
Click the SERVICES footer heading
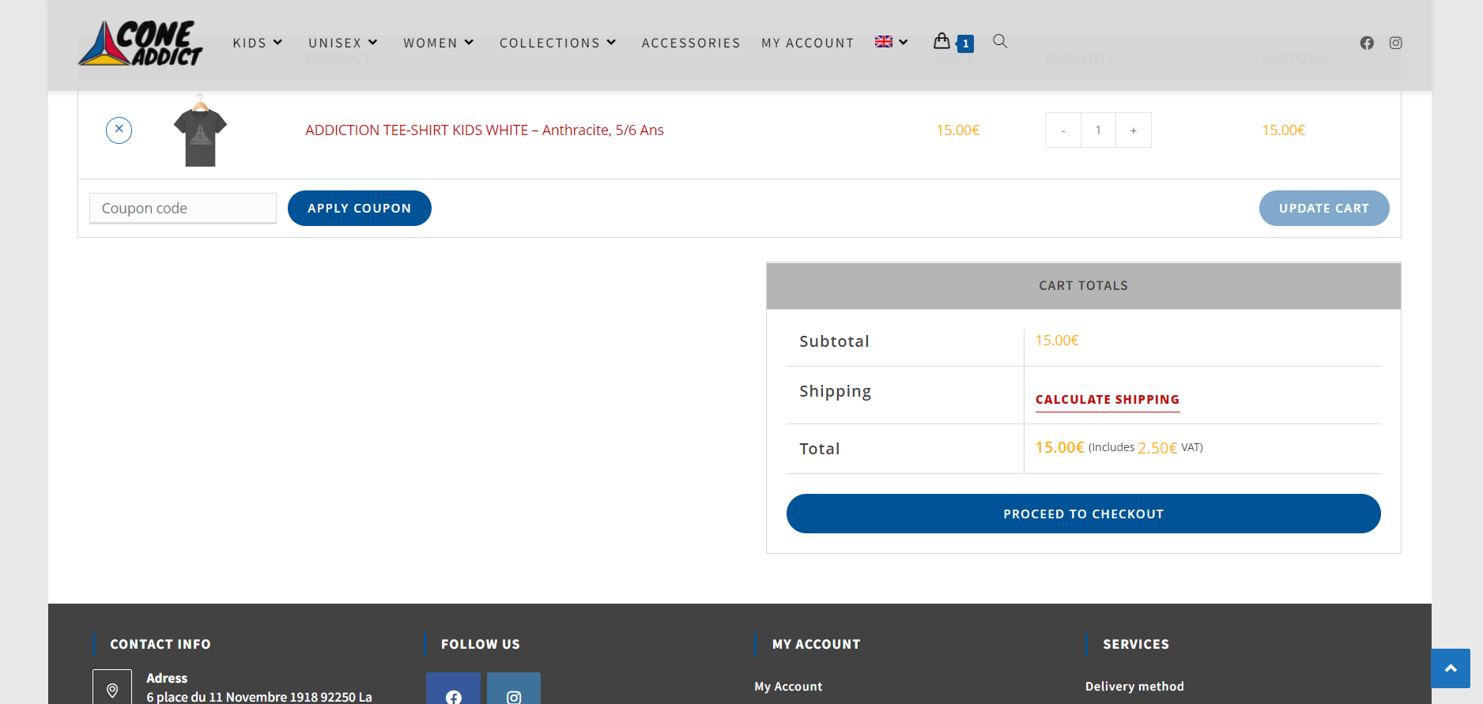(x=1136, y=645)
